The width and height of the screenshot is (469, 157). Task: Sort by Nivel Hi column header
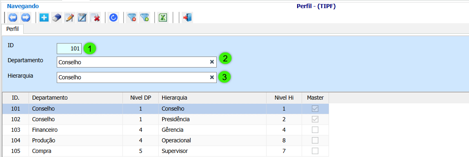coord(284,98)
